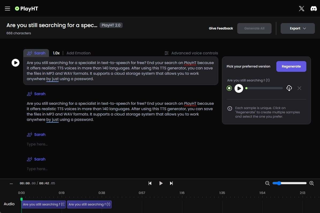Collapse the timeline with the minus icon
Screen dimensions: 320x213
tap(11, 184)
